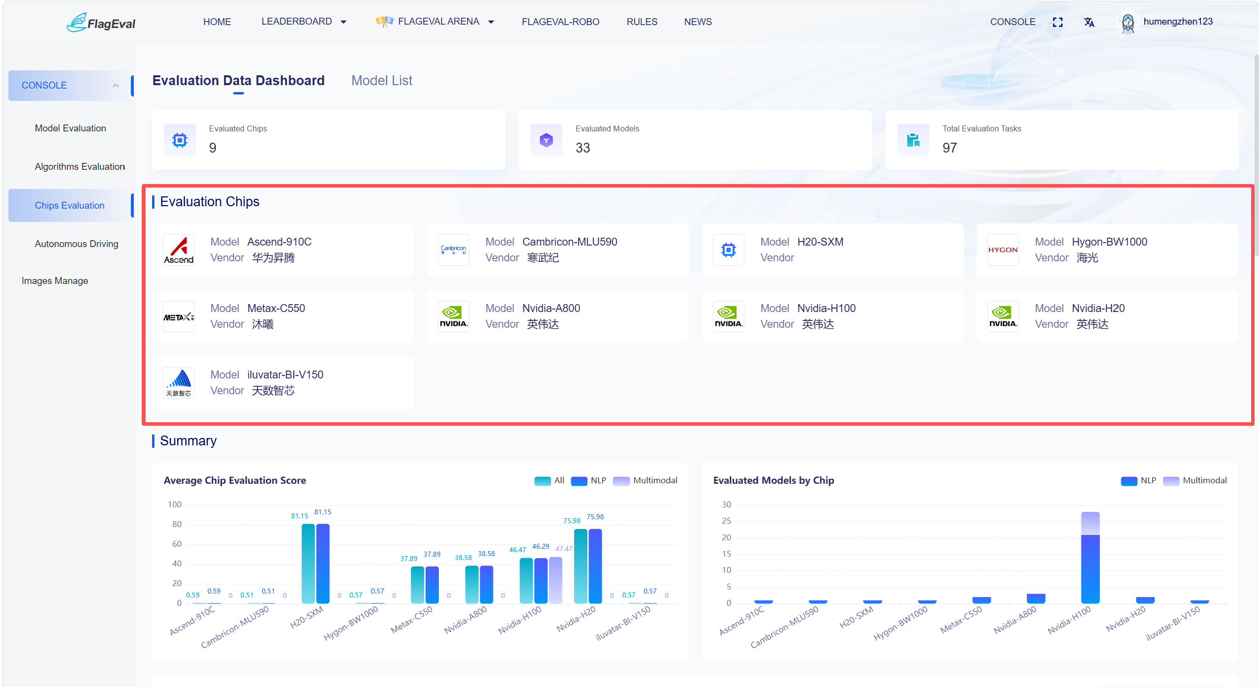This screenshot has height=687, width=1259.
Task: Go to the RULES page
Action: pyautogui.click(x=642, y=22)
